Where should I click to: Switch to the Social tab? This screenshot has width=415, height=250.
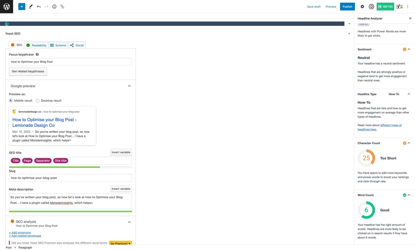click(77, 45)
